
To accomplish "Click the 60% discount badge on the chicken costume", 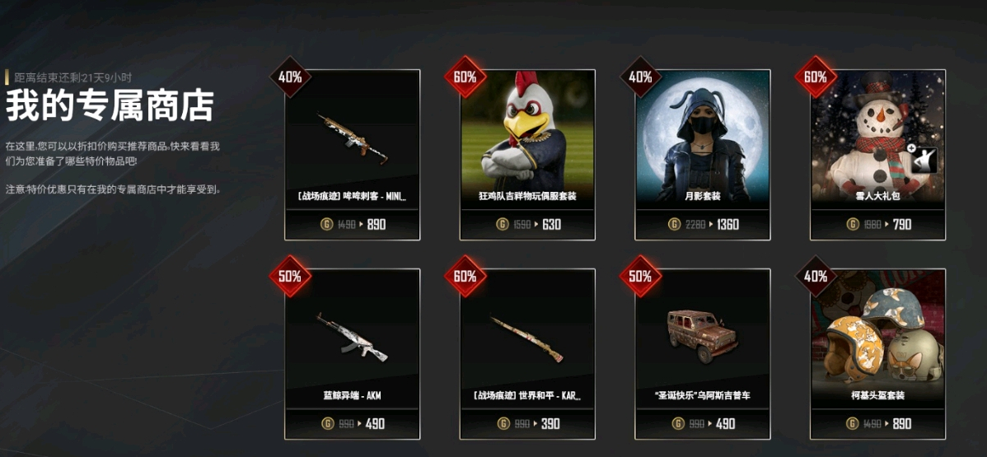I will 465,77.
